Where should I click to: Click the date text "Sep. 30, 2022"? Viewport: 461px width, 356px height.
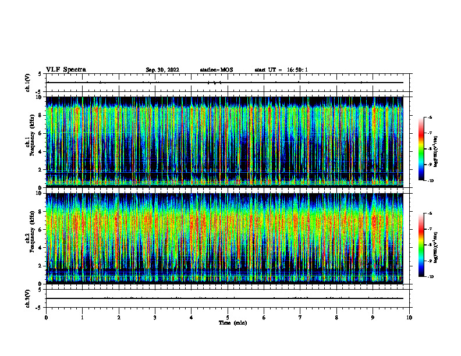click(162, 70)
